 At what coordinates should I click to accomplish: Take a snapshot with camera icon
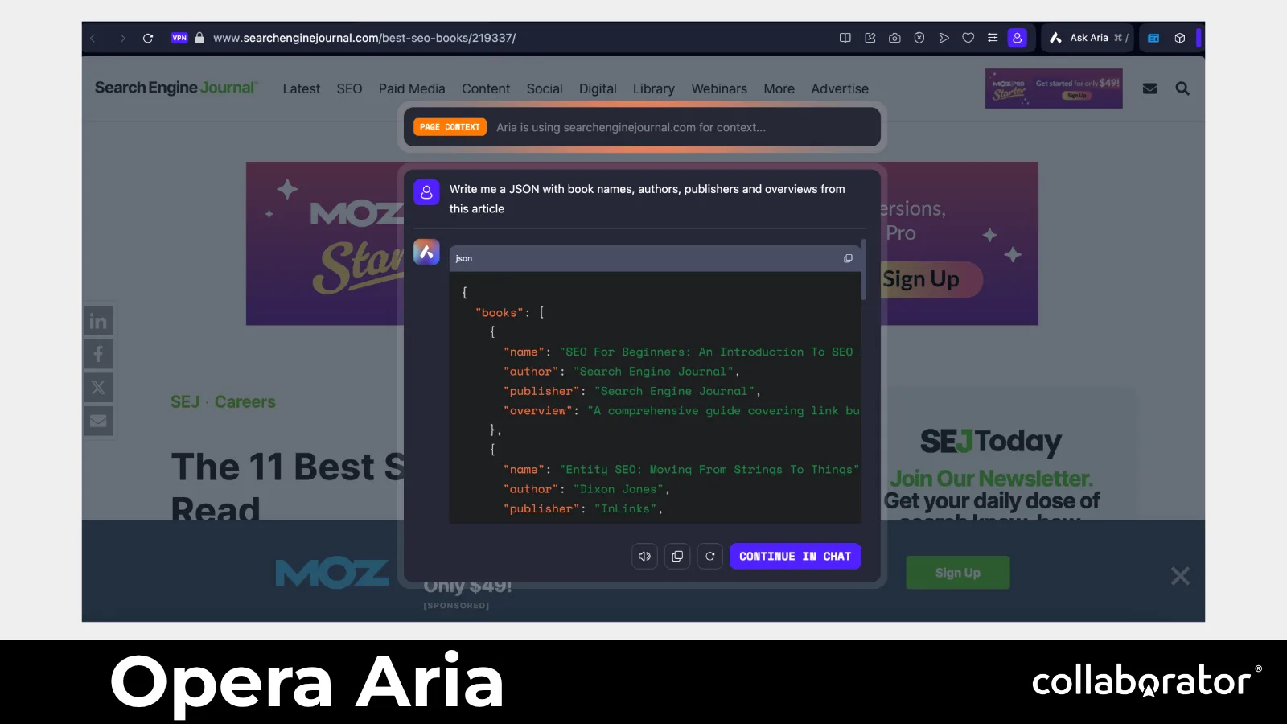click(894, 38)
